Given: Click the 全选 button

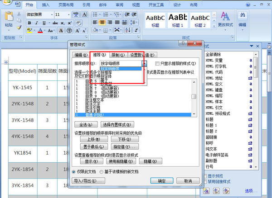Looking at the screenshot, I should coord(86,124).
